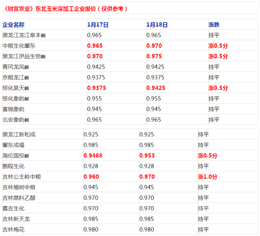Viewport: 260px width, 236px height.
Task: Select the 1月17日 column header
Action: click(98, 25)
